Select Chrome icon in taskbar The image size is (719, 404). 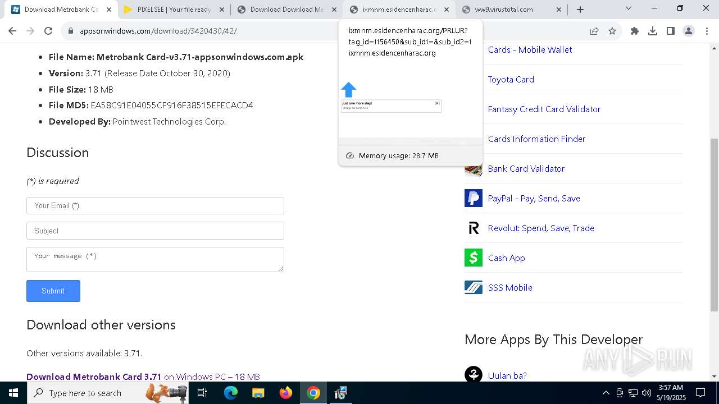313,393
